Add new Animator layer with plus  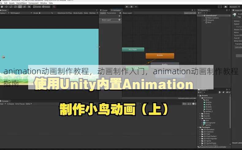[x=119, y=16]
